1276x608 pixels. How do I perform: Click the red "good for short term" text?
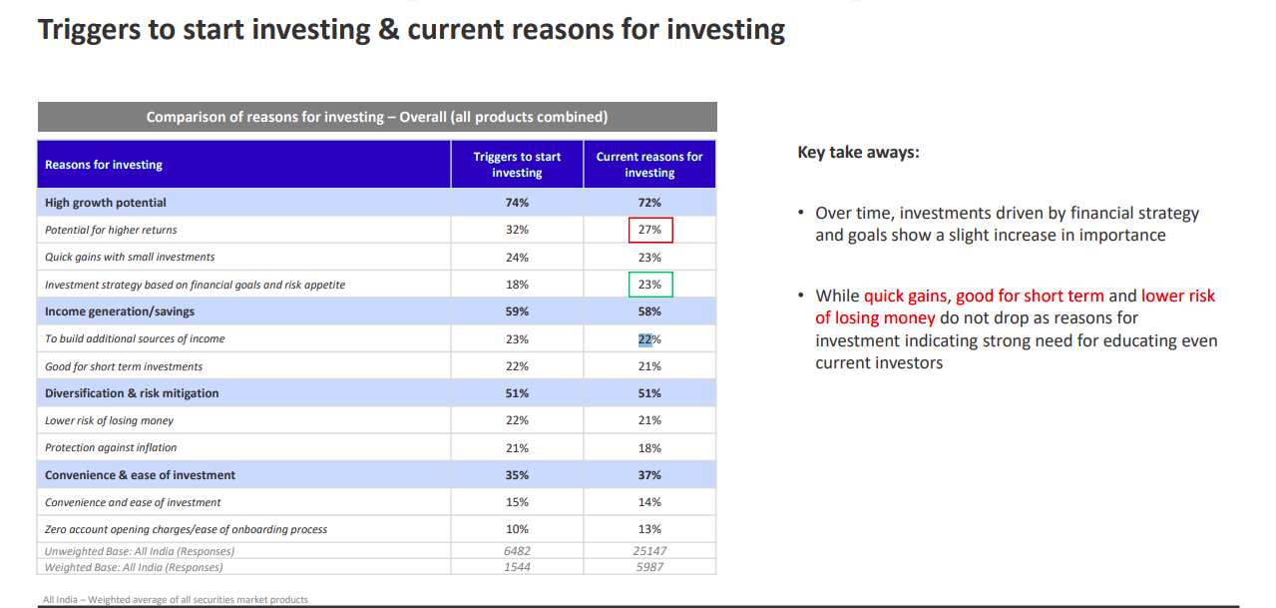pyautogui.click(x=1030, y=296)
